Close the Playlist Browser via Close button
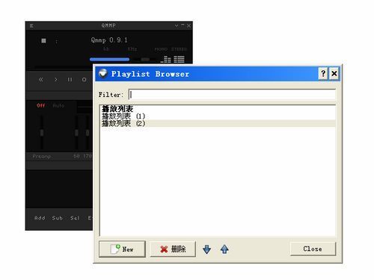This screenshot has width=374, height=280. (x=313, y=249)
